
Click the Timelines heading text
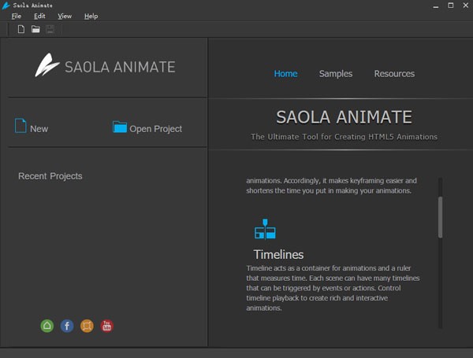[278, 255]
